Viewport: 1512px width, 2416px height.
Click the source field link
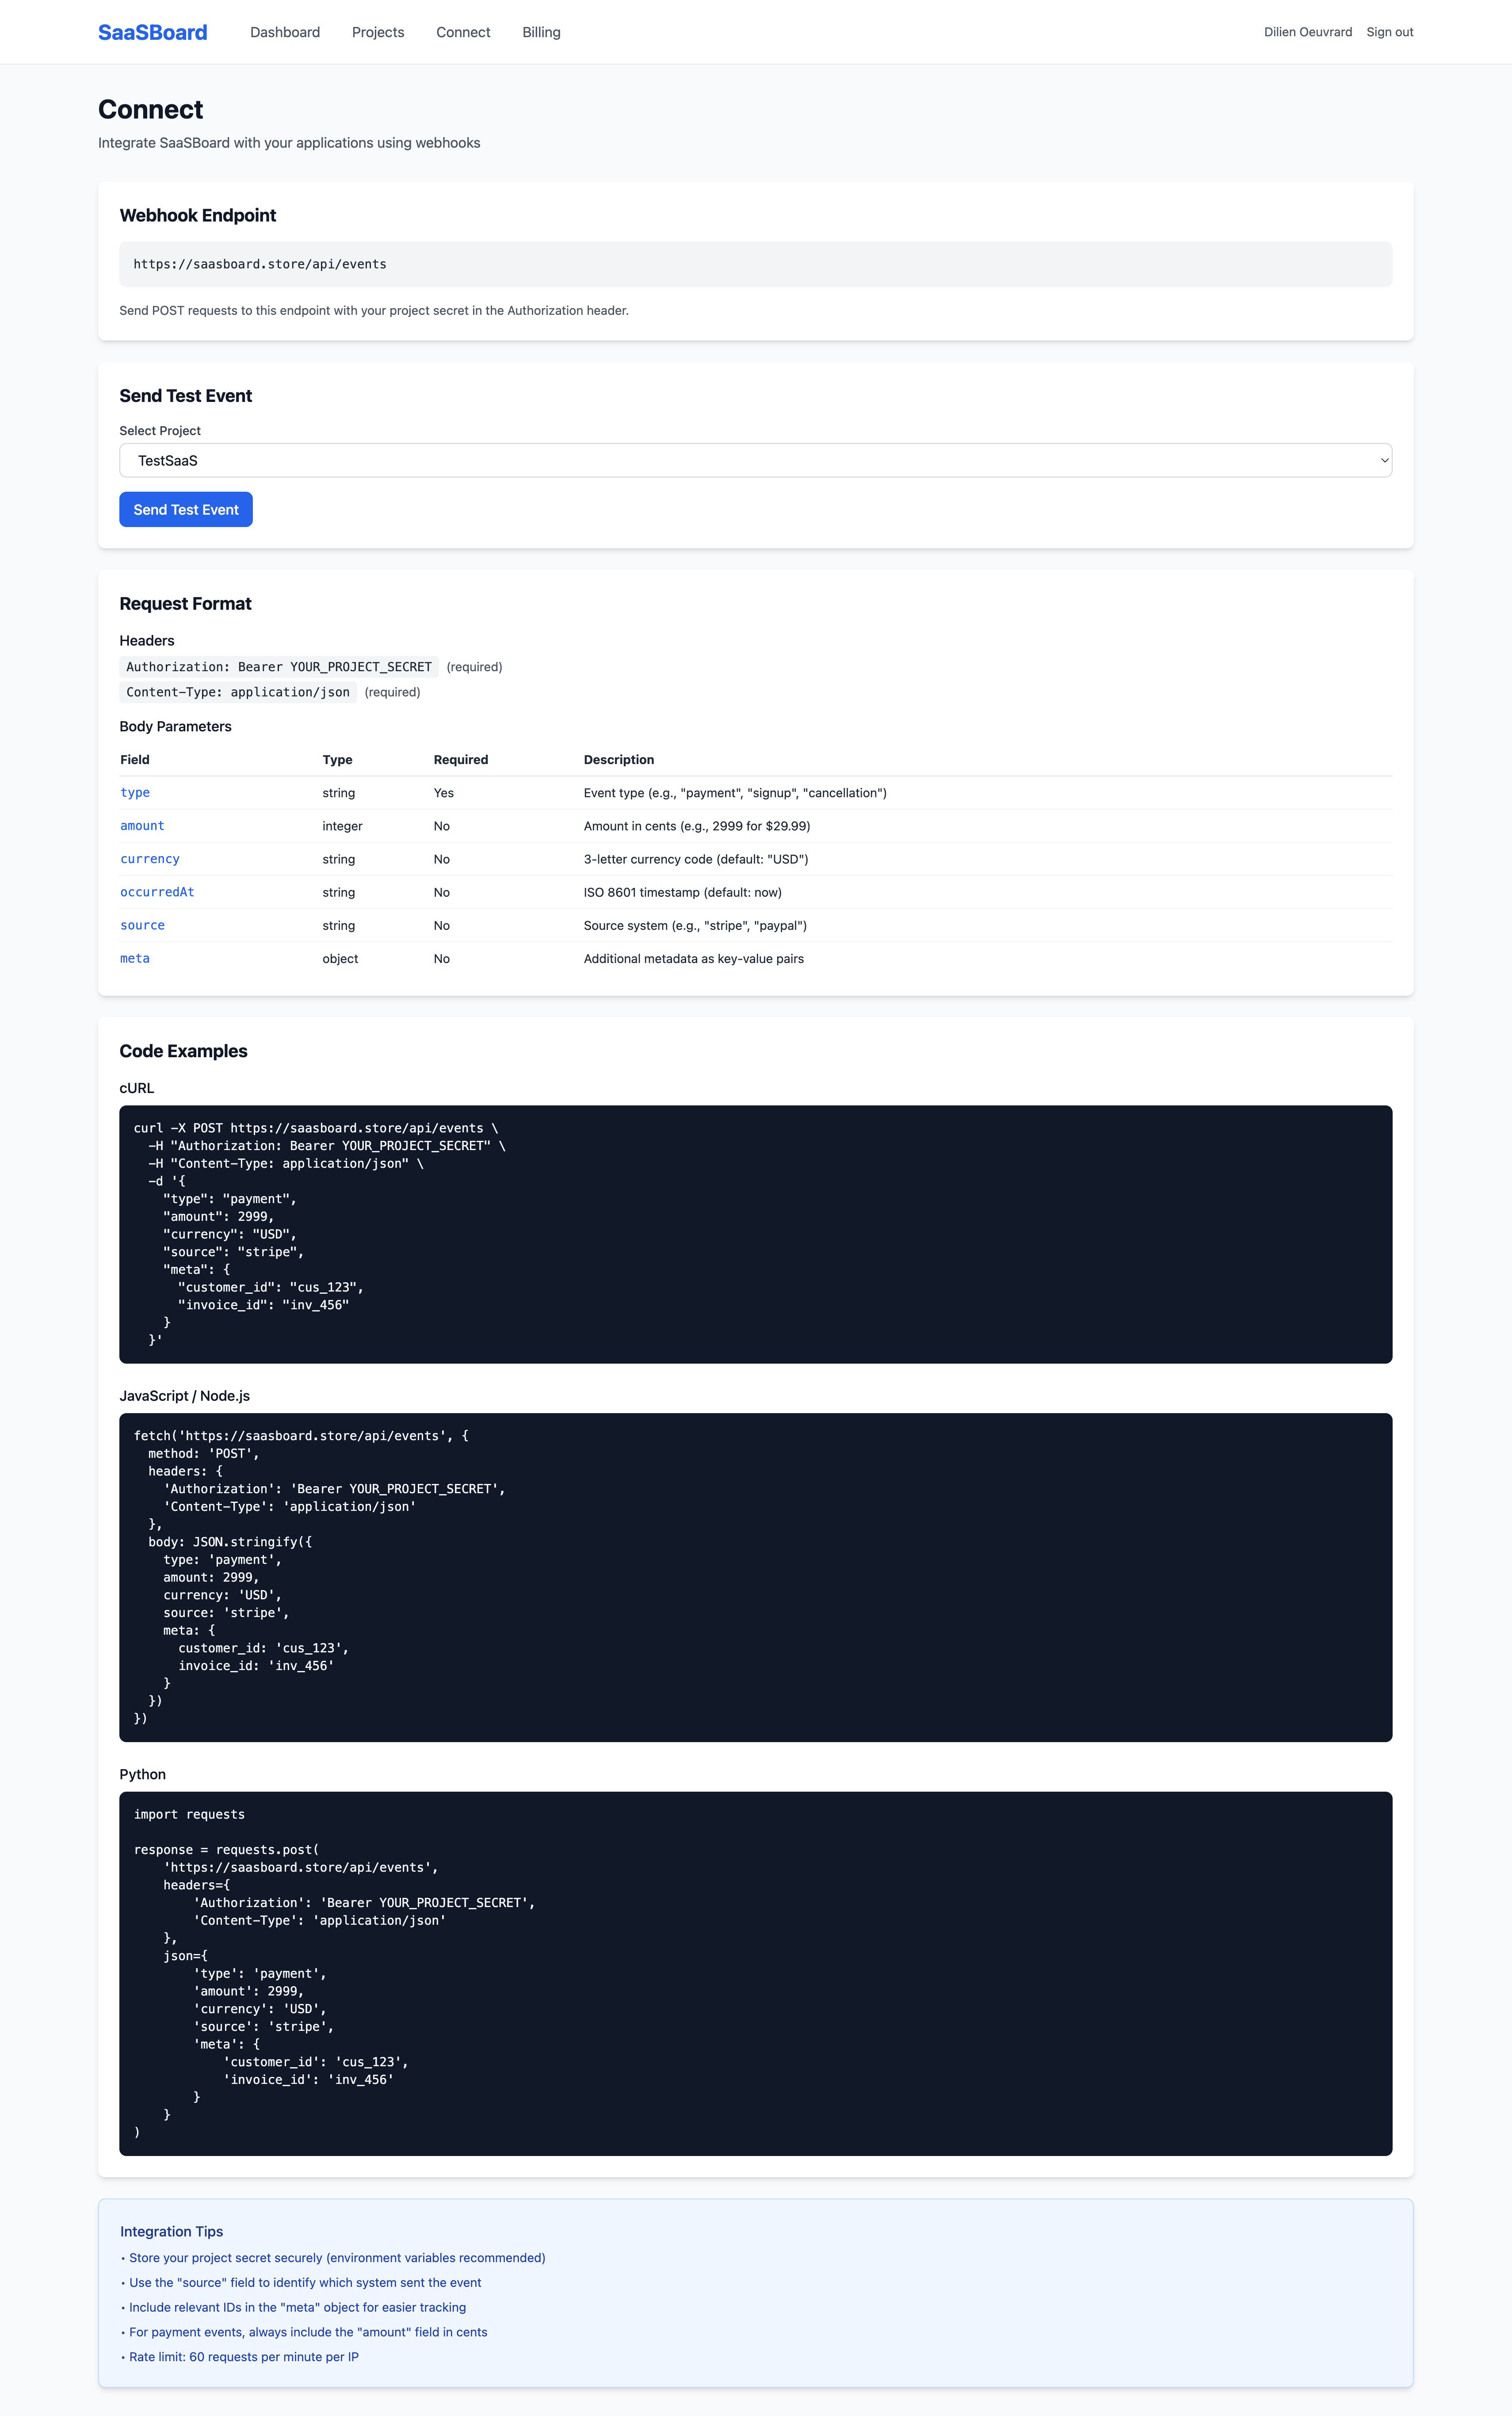[142, 925]
